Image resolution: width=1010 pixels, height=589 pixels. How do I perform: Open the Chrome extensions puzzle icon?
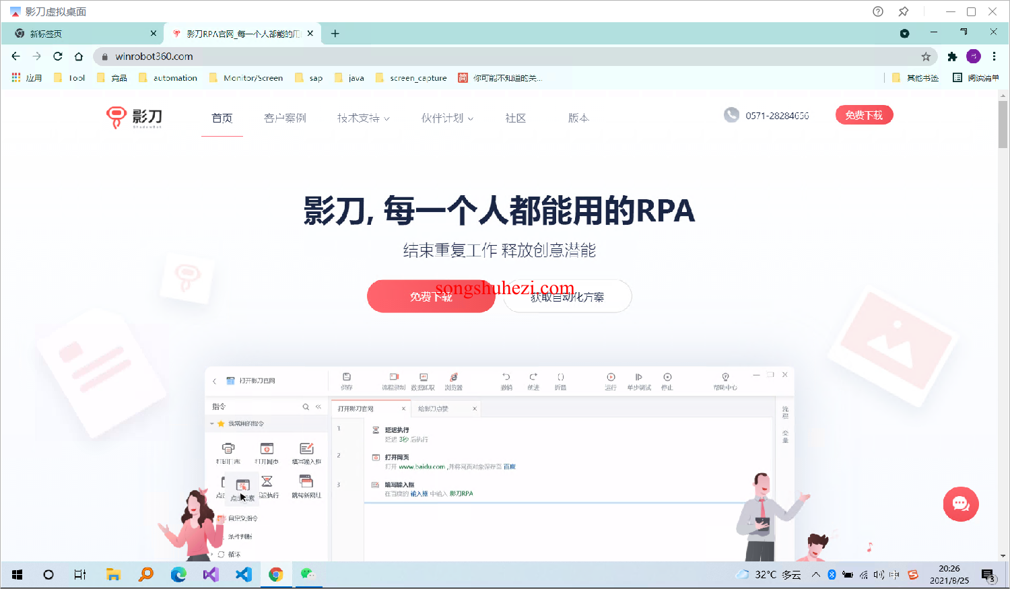point(952,57)
